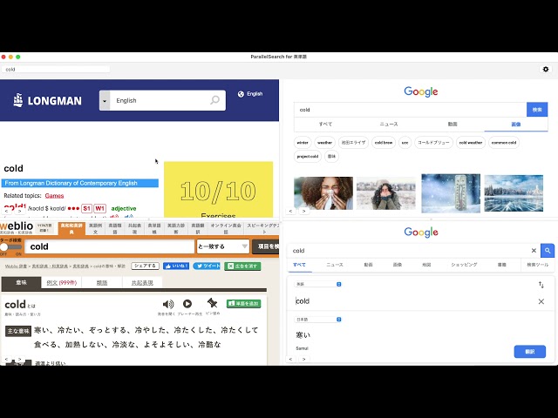The width and height of the screenshot is (558, 418).
Task: Select 画像 tab in upper Google pane
Action: pos(515,124)
